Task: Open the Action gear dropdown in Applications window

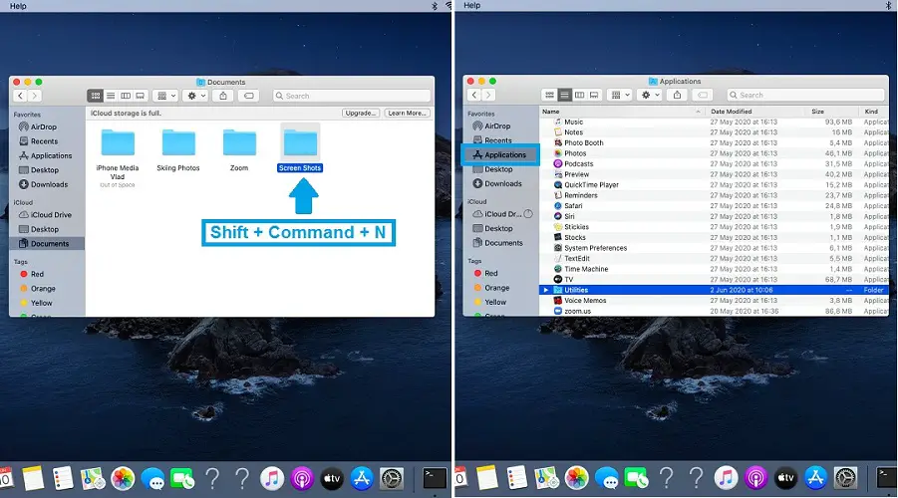Action: [x=651, y=95]
